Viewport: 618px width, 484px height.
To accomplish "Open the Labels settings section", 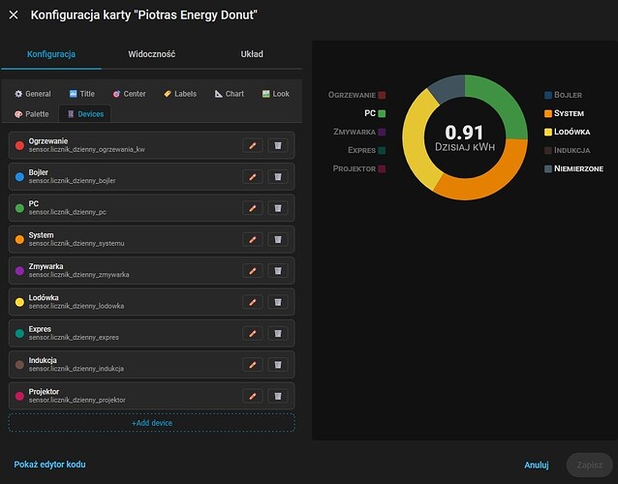I will (x=180, y=94).
